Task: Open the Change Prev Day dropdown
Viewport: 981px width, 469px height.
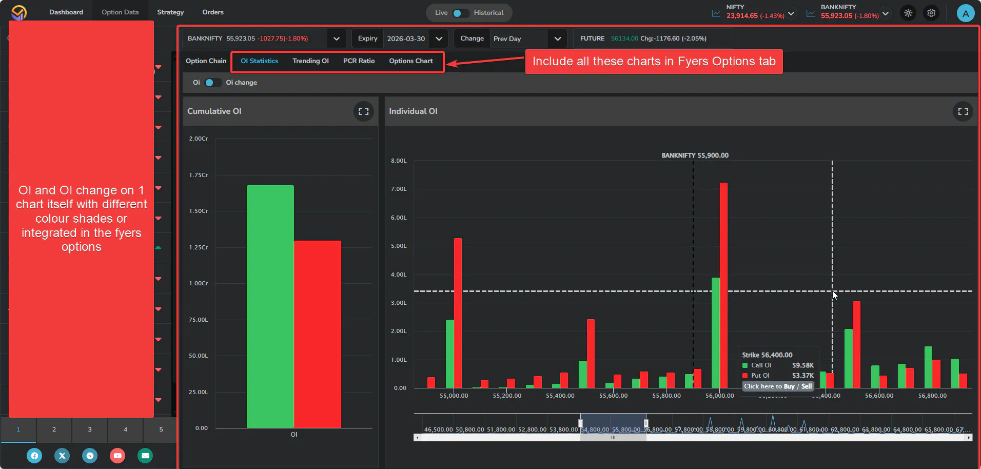Action: [557, 38]
